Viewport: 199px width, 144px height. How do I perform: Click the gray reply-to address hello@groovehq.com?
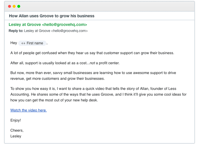[69, 31]
